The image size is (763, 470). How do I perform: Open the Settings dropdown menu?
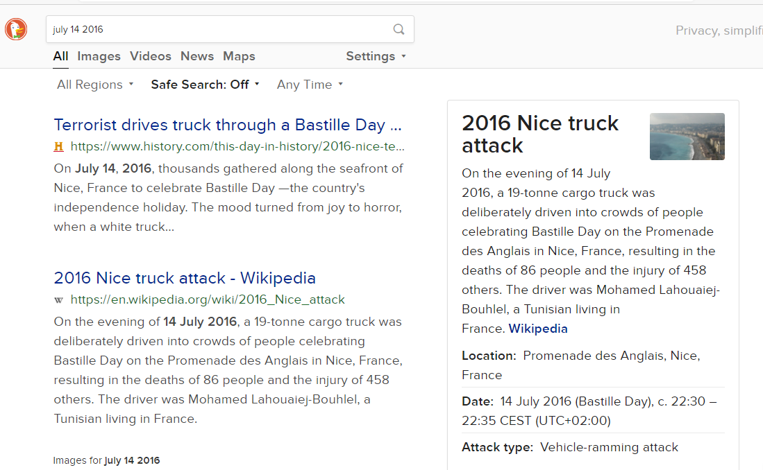(376, 56)
